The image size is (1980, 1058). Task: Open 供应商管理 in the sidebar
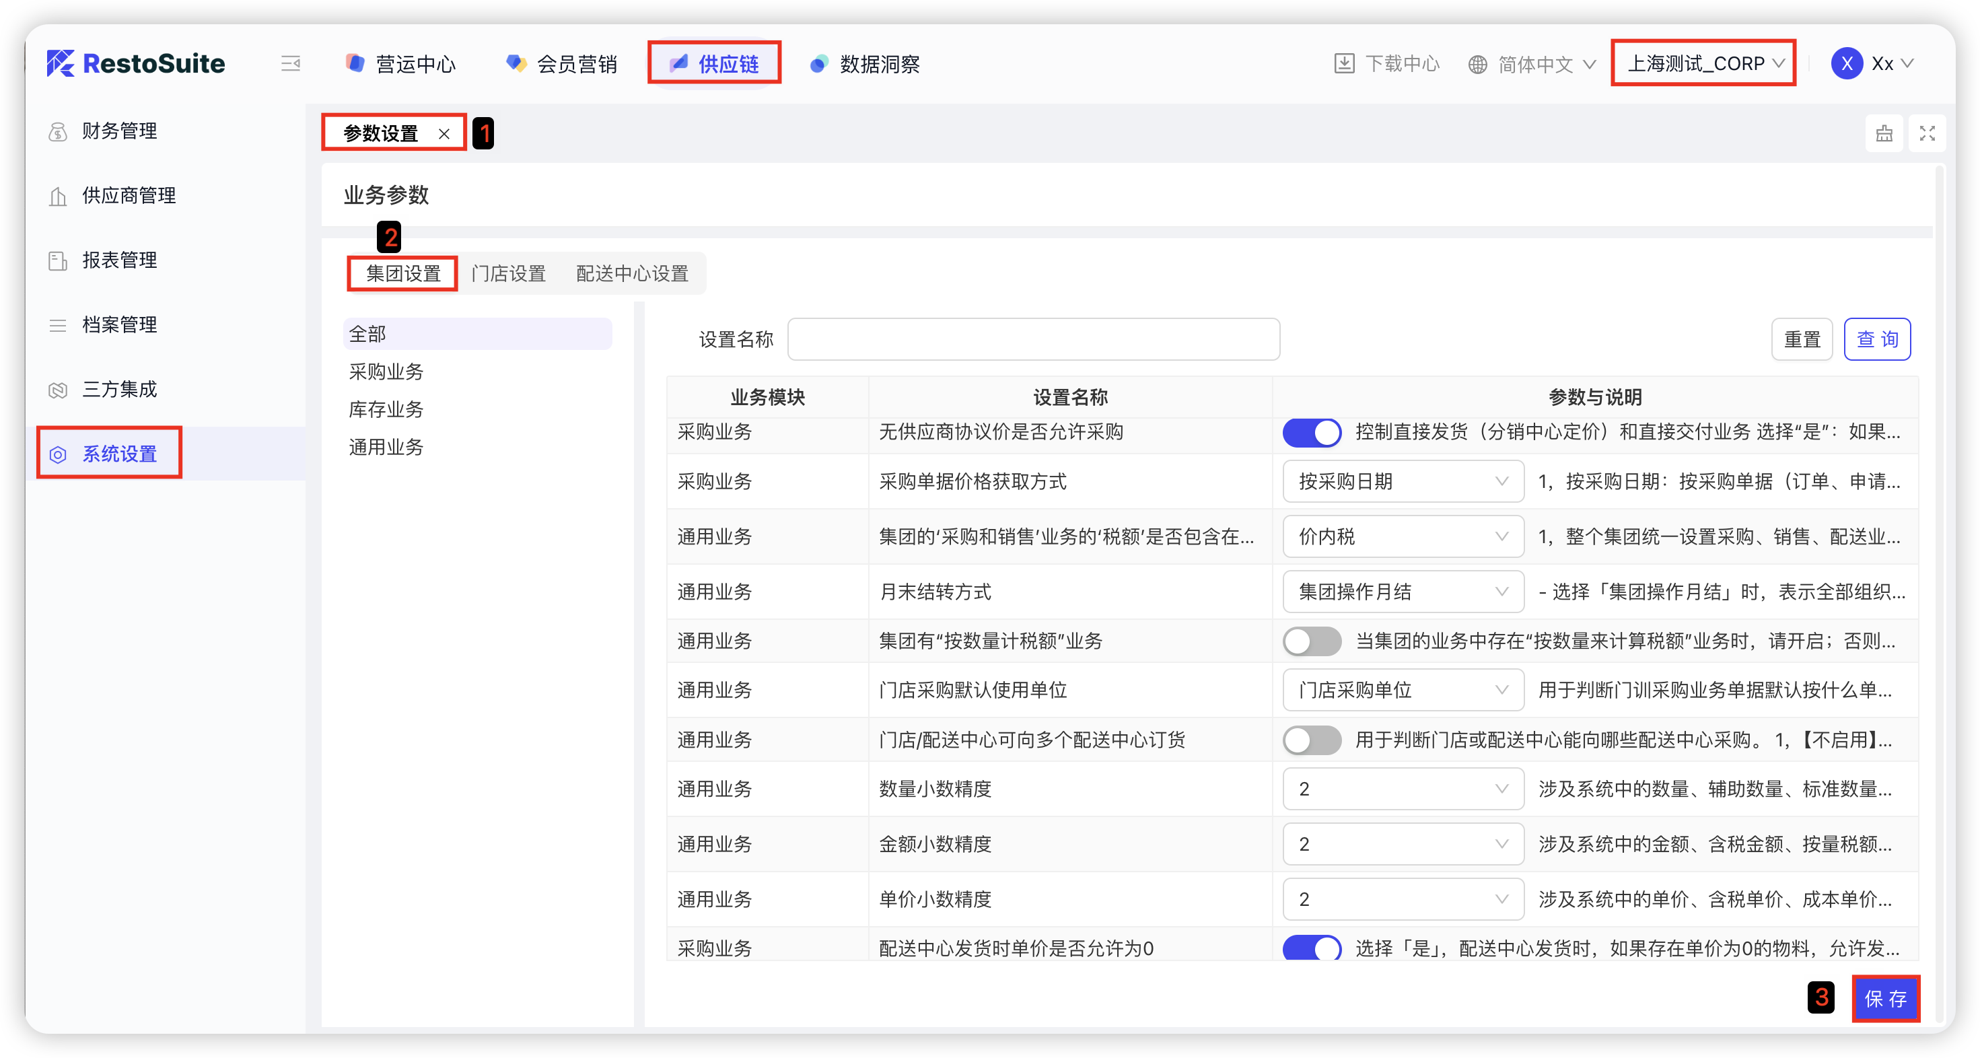[129, 196]
